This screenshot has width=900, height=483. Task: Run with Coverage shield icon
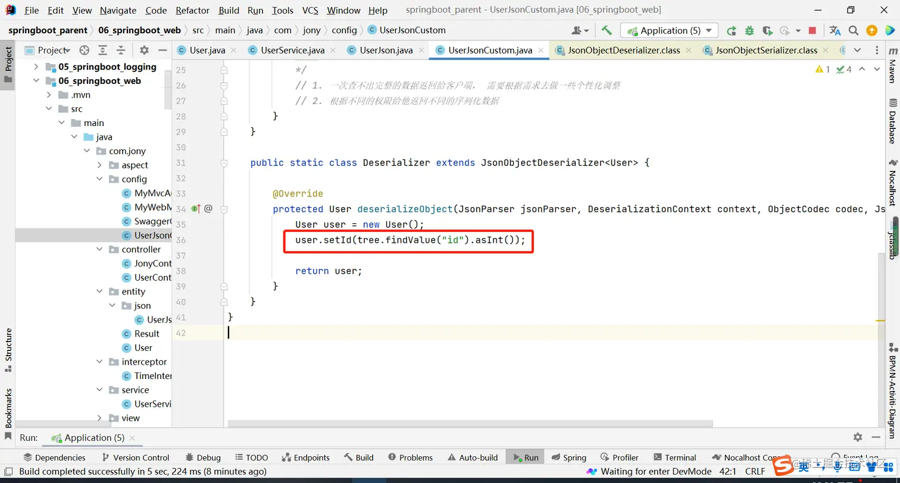coord(767,30)
